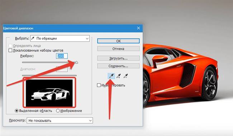This screenshot has width=233, height=136.
Task: Toggle the Инвертировать checkbox
Action: tap(99, 85)
